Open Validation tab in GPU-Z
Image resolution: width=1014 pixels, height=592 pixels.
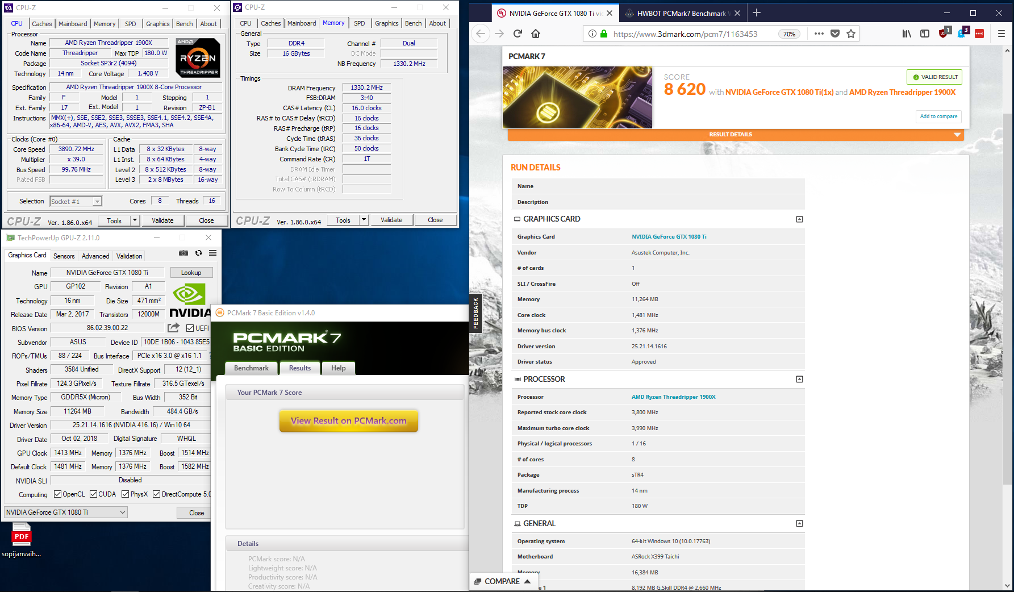click(130, 256)
